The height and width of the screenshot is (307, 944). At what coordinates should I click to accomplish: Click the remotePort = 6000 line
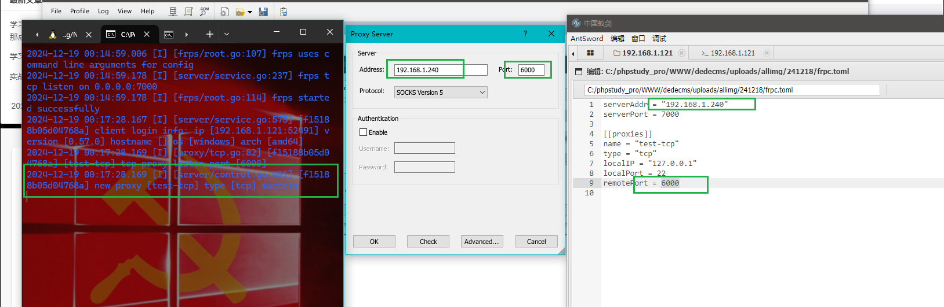(x=641, y=183)
